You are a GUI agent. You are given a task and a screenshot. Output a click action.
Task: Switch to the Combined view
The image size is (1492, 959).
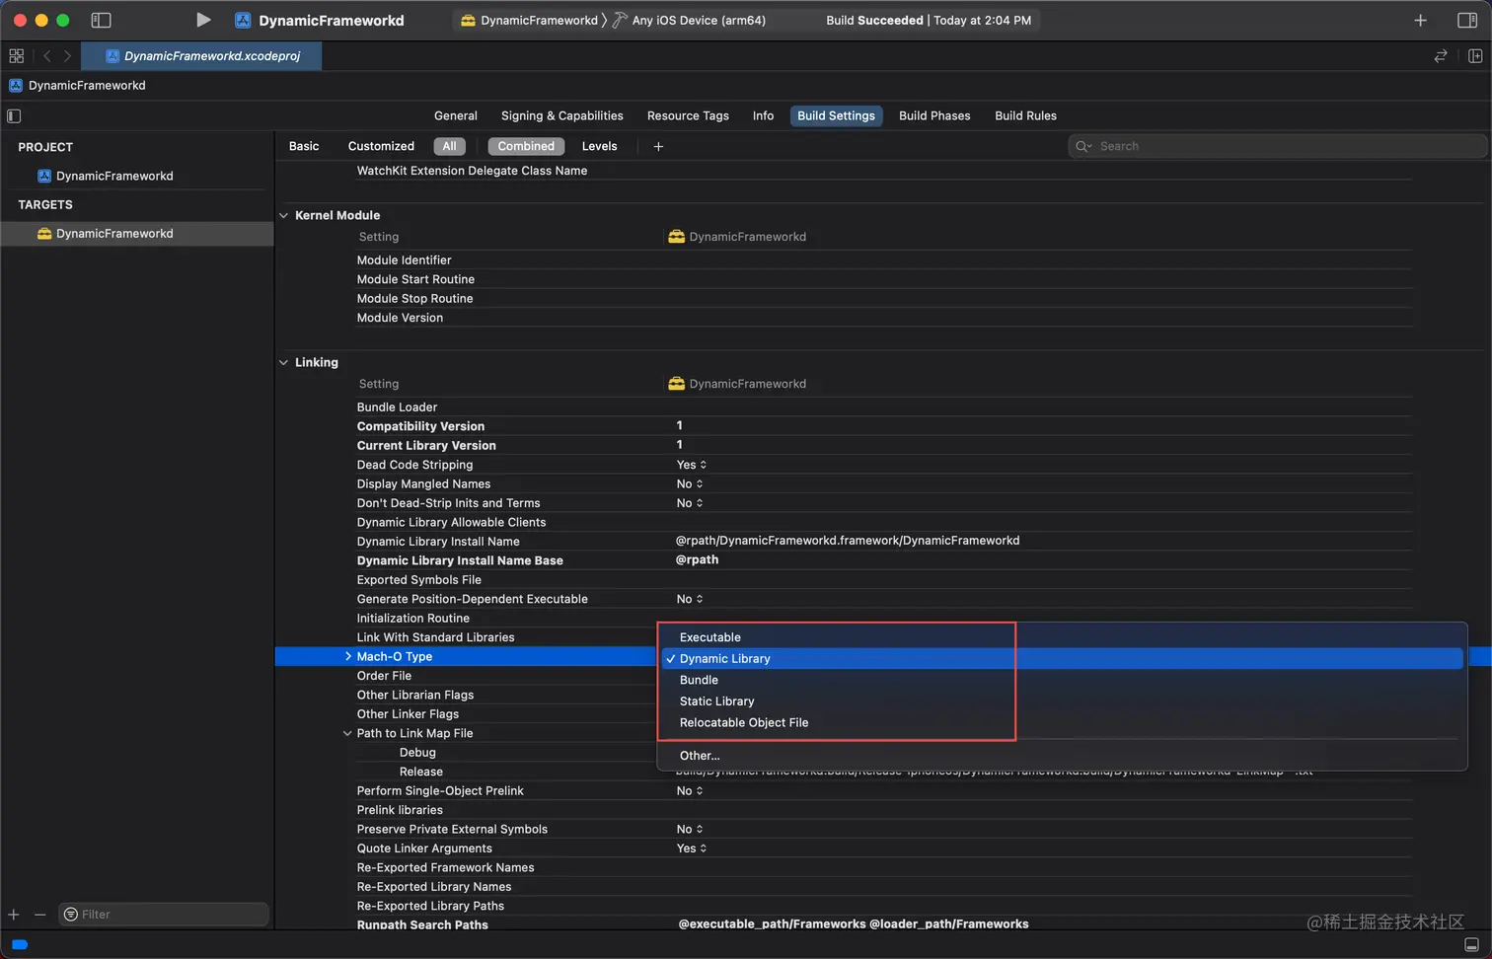click(526, 146)
